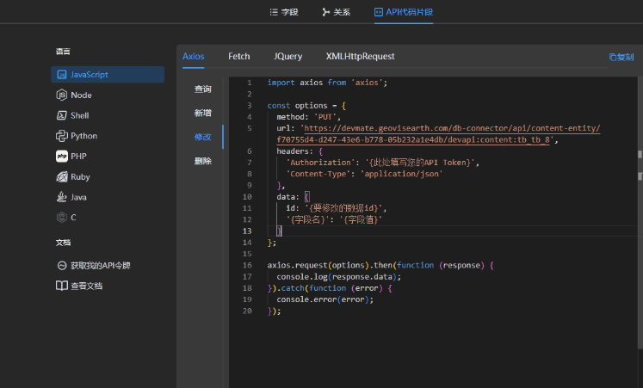Click the 文档 section heading
This screenshot has width=643, height=388.
coord(63,243)
